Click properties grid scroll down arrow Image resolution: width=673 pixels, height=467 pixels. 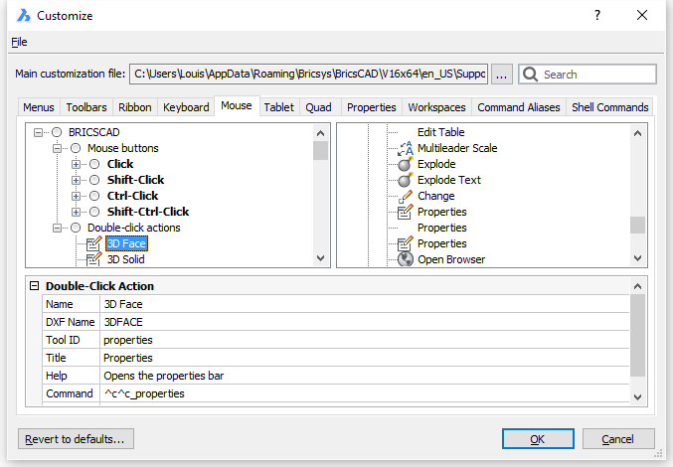pyautogui.click(x=638, y=397)
